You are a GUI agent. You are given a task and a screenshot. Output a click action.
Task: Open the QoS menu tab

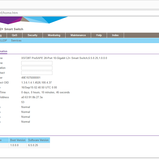pos(15,35)
